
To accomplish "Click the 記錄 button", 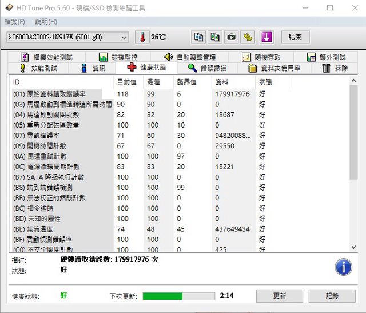I will pyautogui.click(x=332, y=296).
